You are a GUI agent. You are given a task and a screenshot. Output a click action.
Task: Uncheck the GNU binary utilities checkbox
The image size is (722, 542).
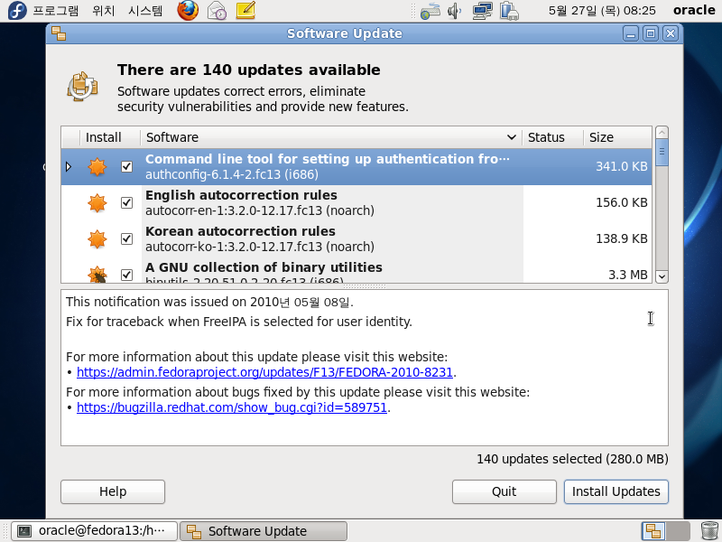(126, 275)
